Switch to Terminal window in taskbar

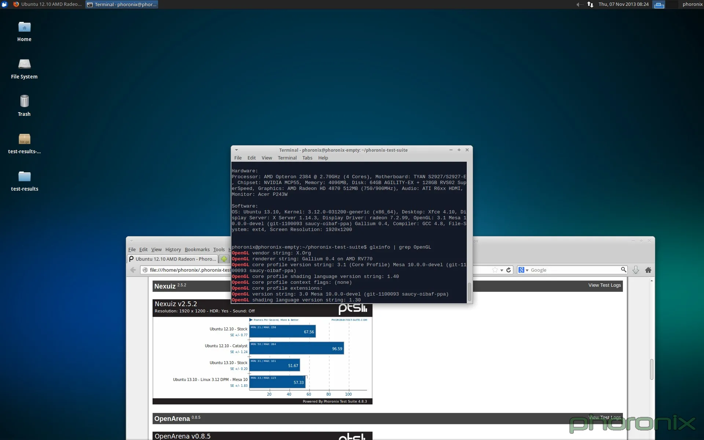(122, 4)
